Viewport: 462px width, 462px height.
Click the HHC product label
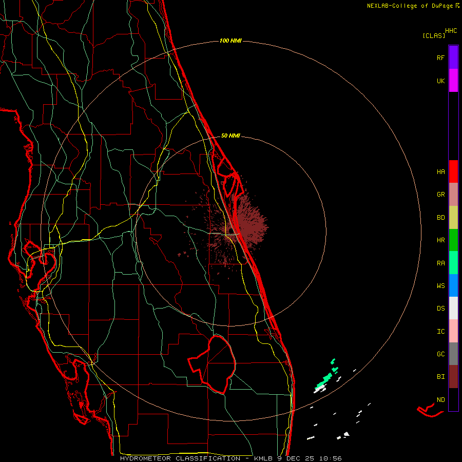[451, 31]
